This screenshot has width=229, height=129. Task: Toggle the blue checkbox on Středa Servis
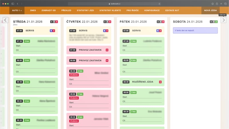(x=51, y=31)
